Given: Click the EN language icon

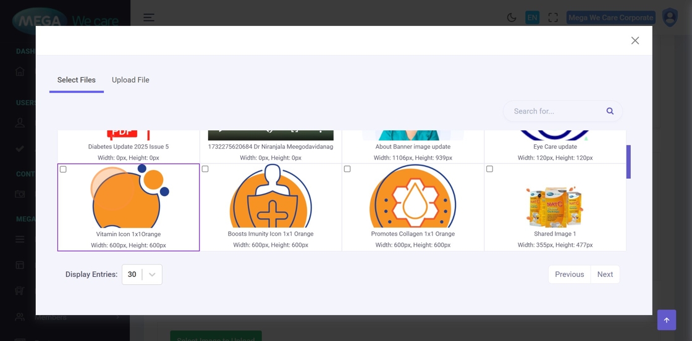Looking at the screenshot, I should point(532,17).
